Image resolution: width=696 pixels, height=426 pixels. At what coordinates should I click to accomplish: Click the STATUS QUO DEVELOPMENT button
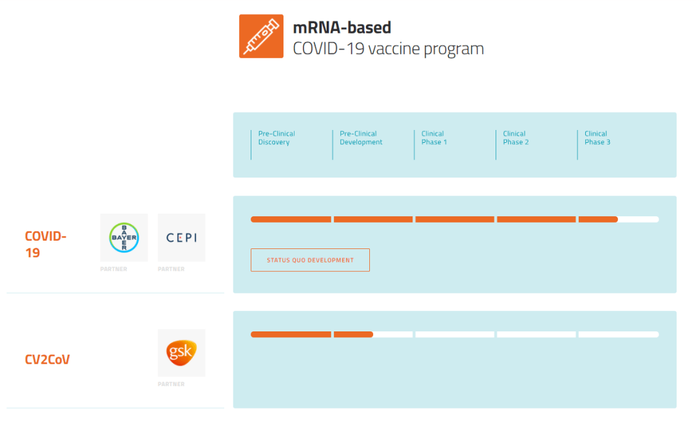point(310,260)
